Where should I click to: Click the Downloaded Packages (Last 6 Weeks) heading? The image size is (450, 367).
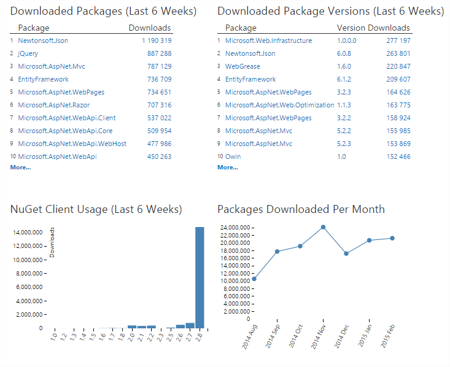coord(103,11)
